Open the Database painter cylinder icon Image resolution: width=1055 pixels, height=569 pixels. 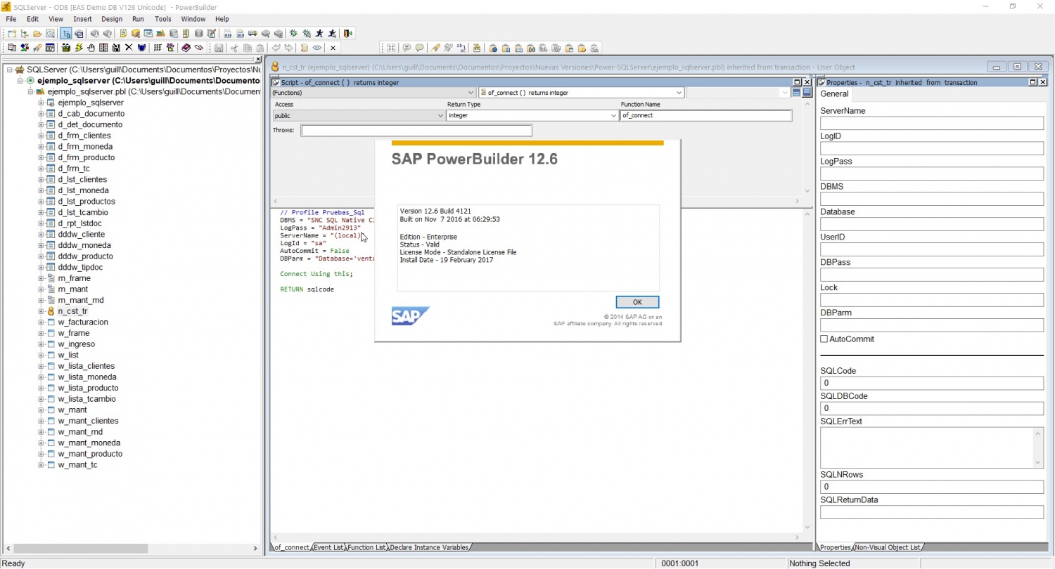[199, 34]
